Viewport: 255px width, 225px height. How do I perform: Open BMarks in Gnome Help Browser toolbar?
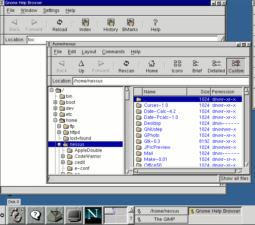[130, 25]
